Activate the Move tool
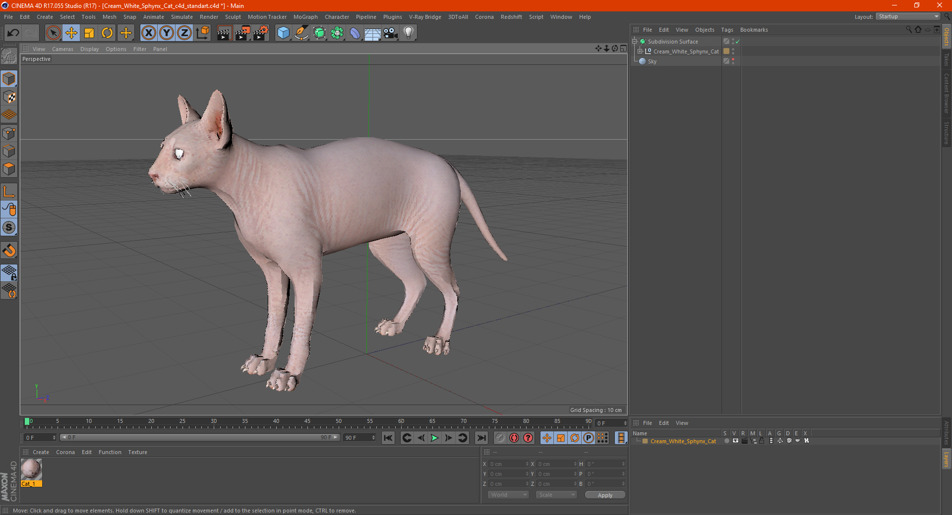 (71, 33)
